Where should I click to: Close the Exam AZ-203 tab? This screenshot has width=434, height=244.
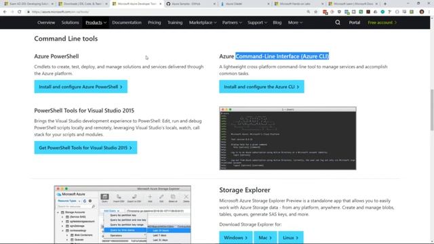(x=52, y=4)
